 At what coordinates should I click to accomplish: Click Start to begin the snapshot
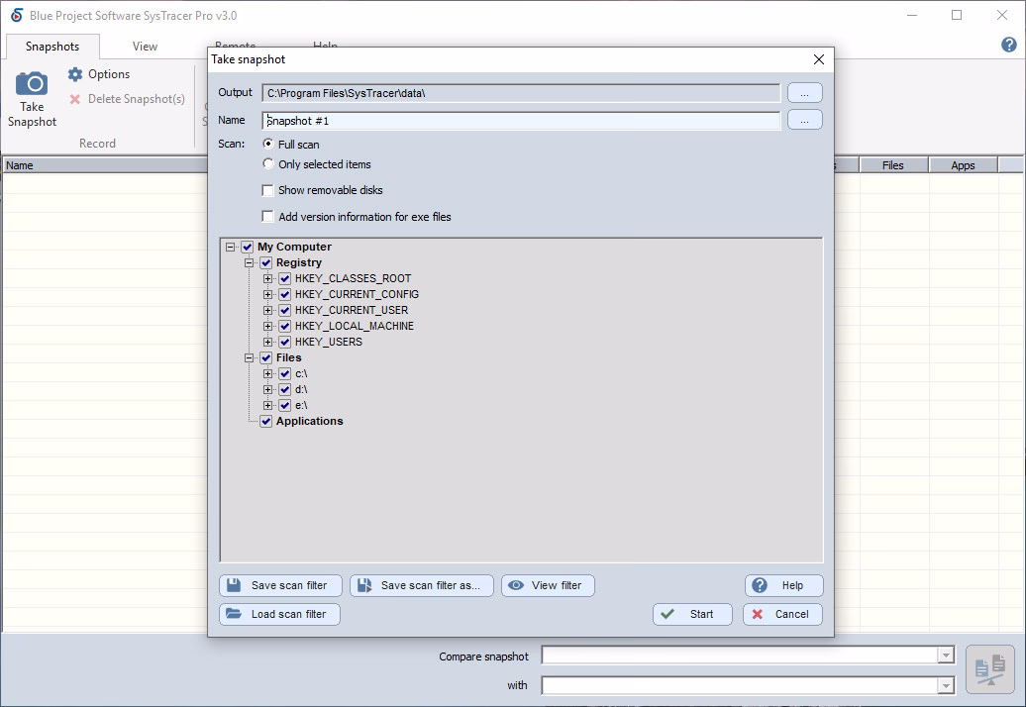692,614
